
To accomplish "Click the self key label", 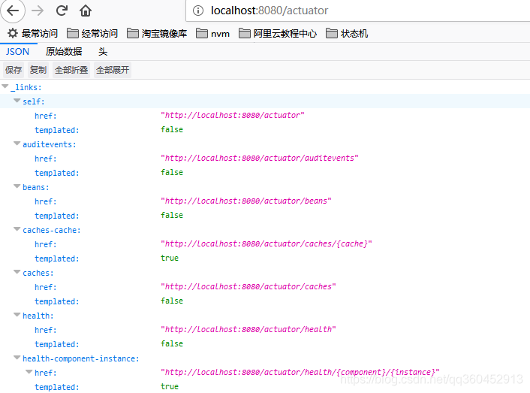I will point(34,101).
